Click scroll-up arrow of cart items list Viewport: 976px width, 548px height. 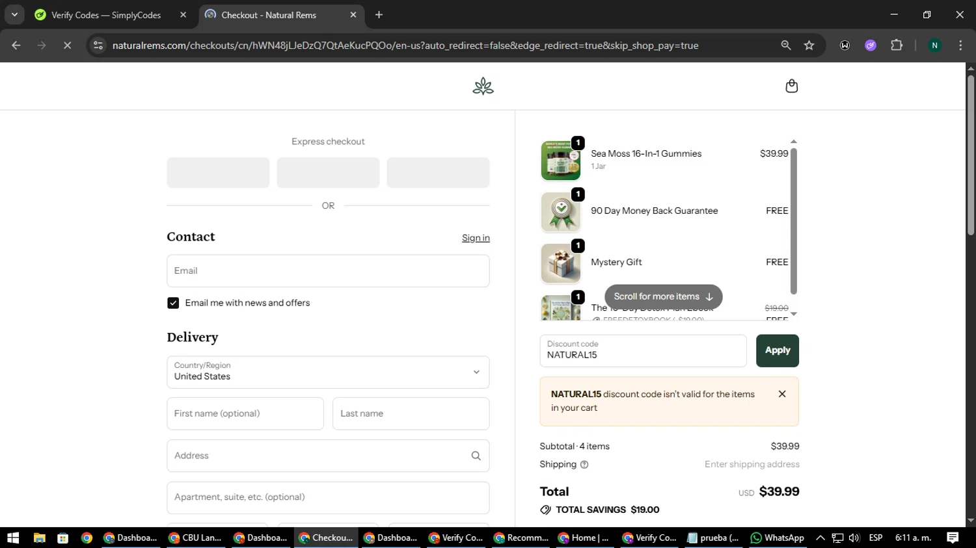793,142
